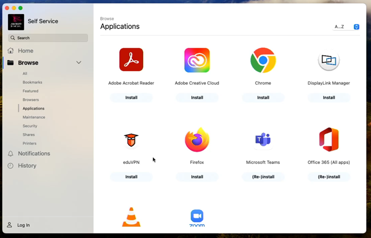Image resolution: width=371 pixels, height=238 pixels.
Task: Click the Firefox name label
Action: [x=197, y=162]
